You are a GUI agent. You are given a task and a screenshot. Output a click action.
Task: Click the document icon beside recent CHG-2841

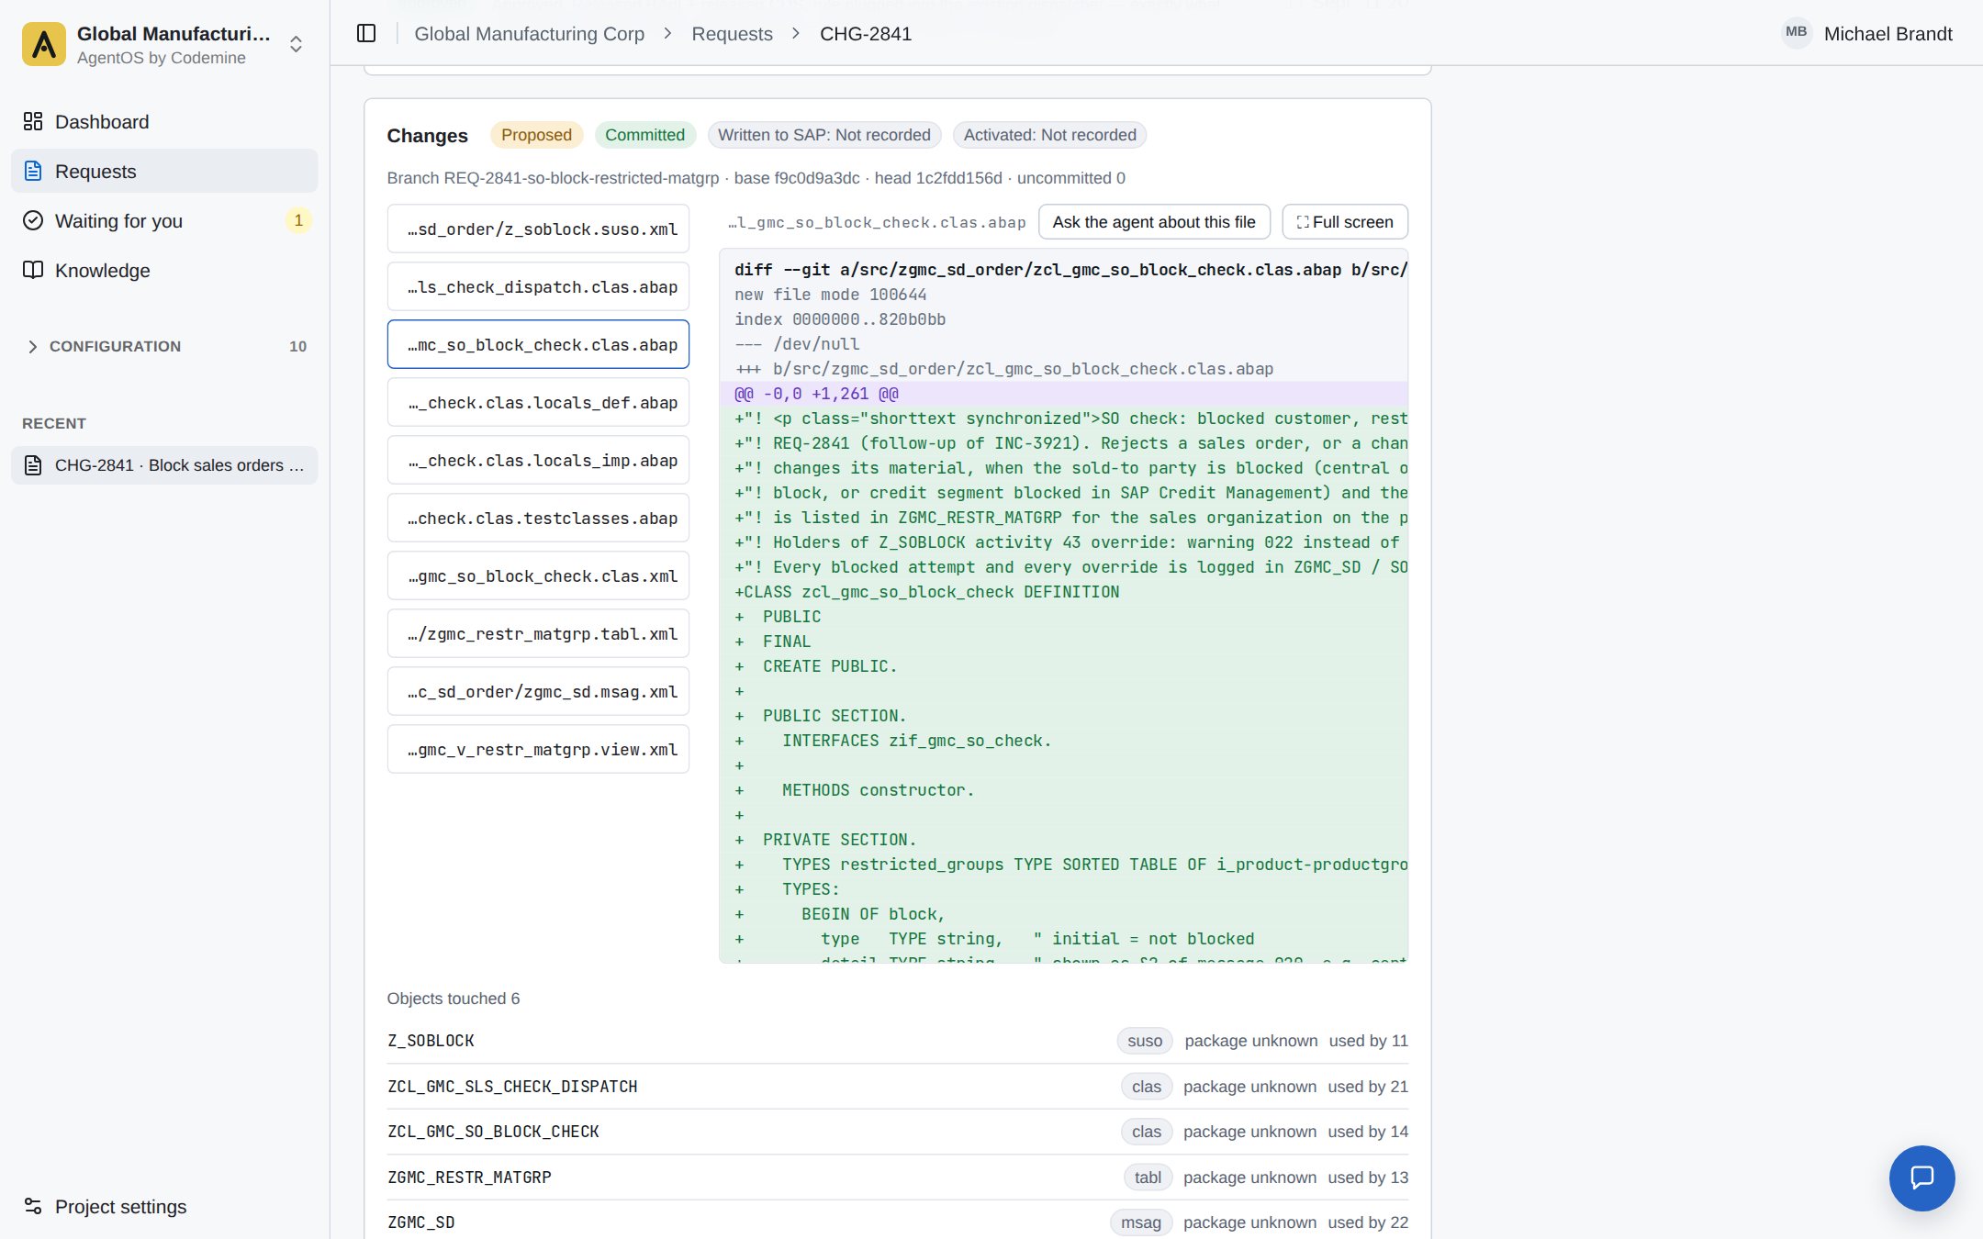[33, 465]
